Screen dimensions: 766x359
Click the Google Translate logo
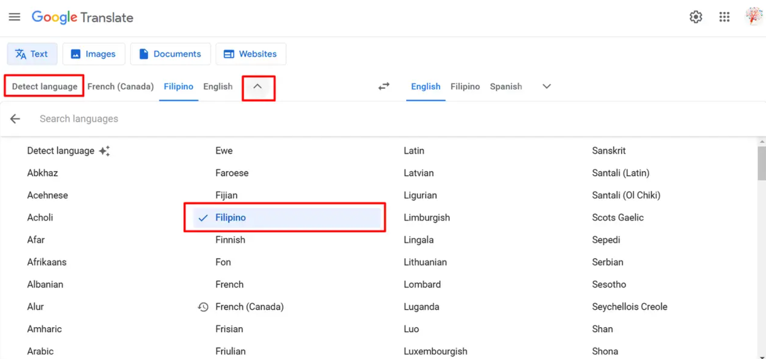click(x=83, y=17)
